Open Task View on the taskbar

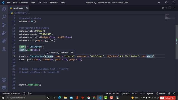tap(54, 97)
